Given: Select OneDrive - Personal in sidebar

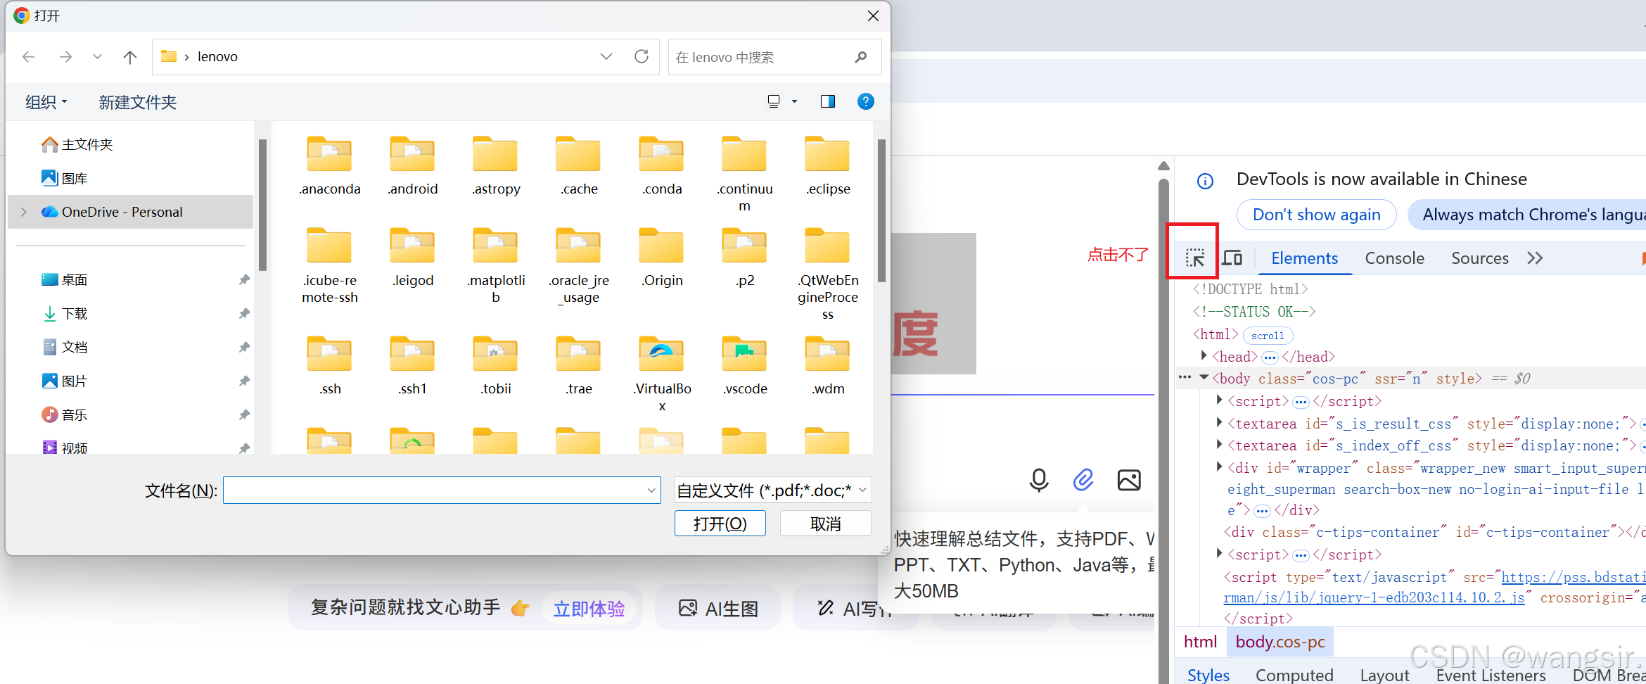Looking at the screenshot, I should [130, 212].
